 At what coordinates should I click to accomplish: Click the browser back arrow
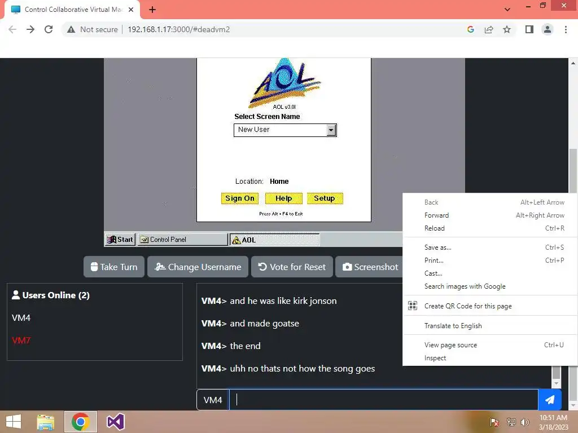click(x=12, y=29)
